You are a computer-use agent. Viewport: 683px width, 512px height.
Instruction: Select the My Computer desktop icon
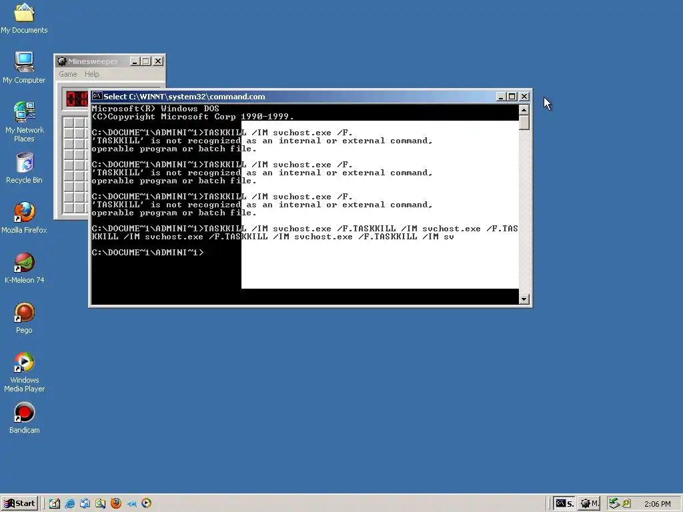click(x=24, y=67)
